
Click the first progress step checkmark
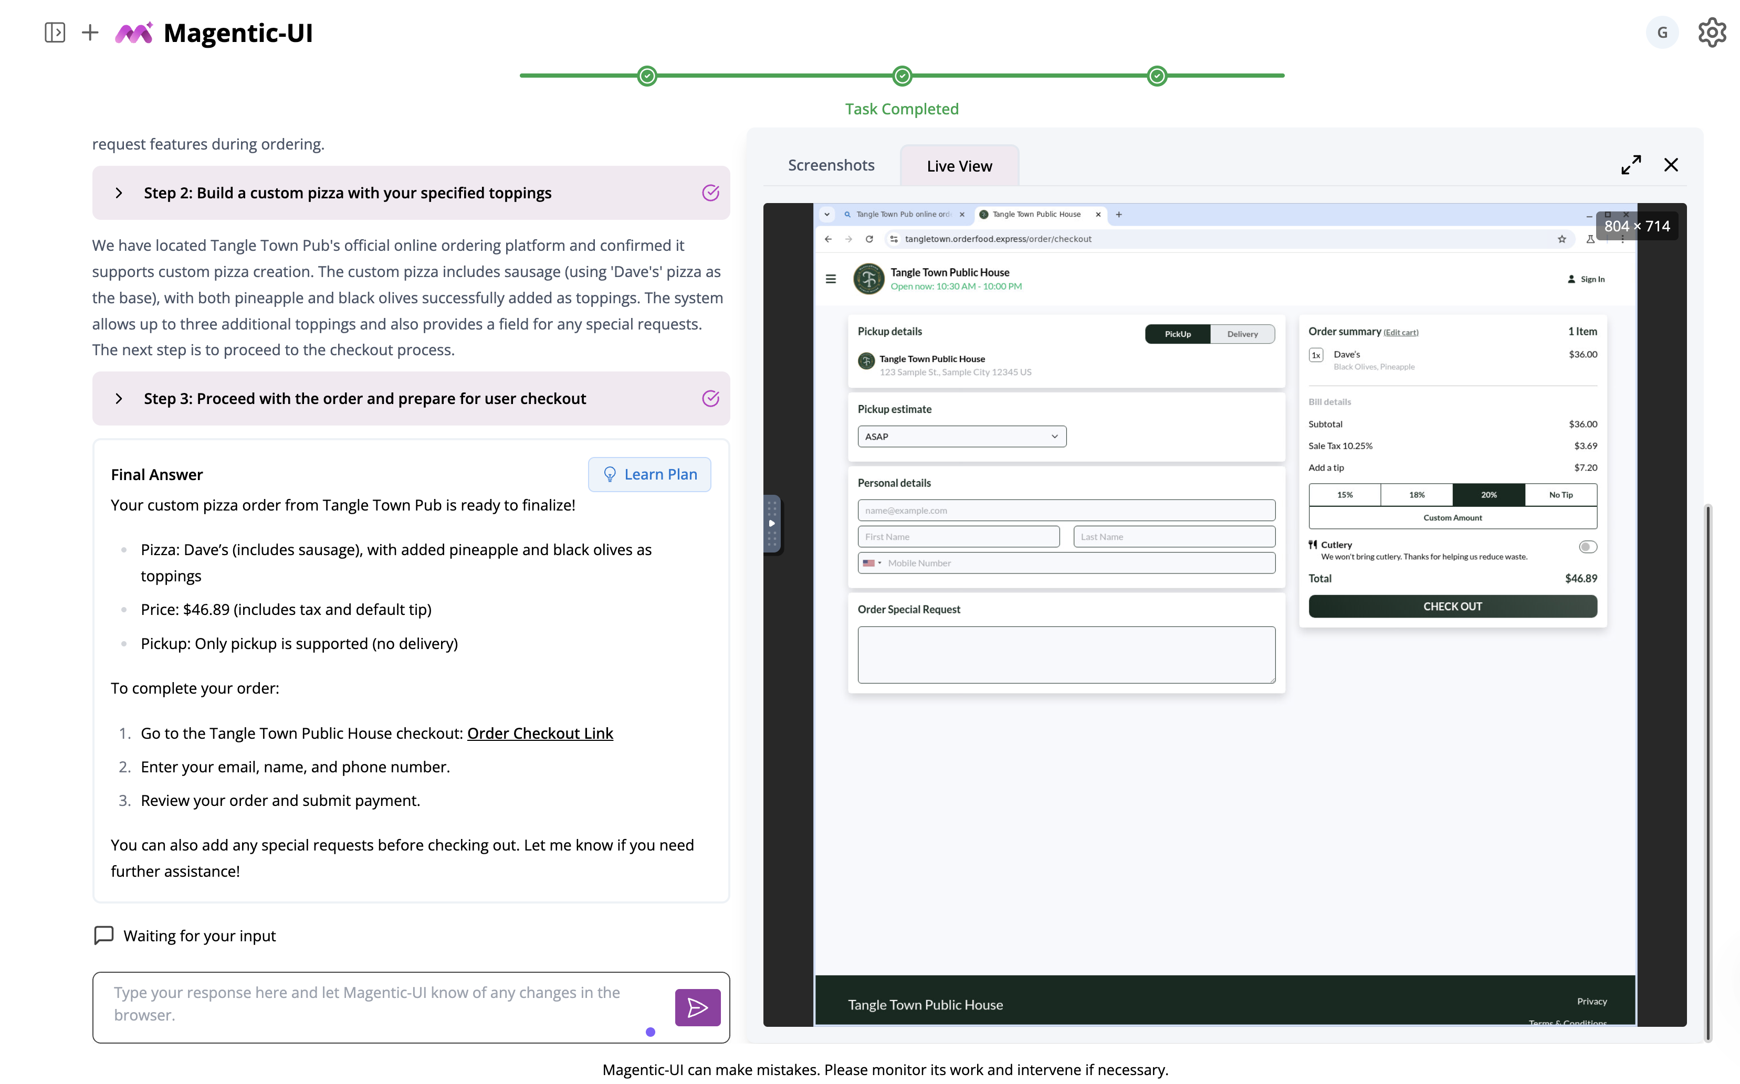(647, 75)
